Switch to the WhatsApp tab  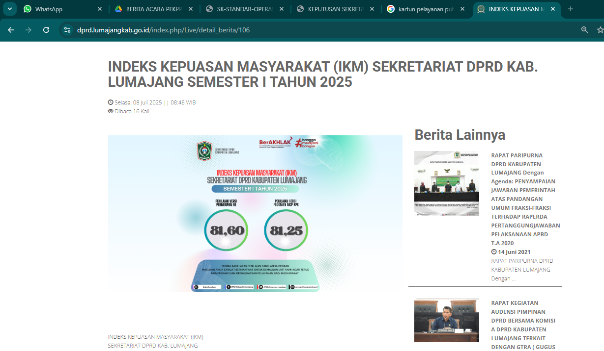pos(59,9)
